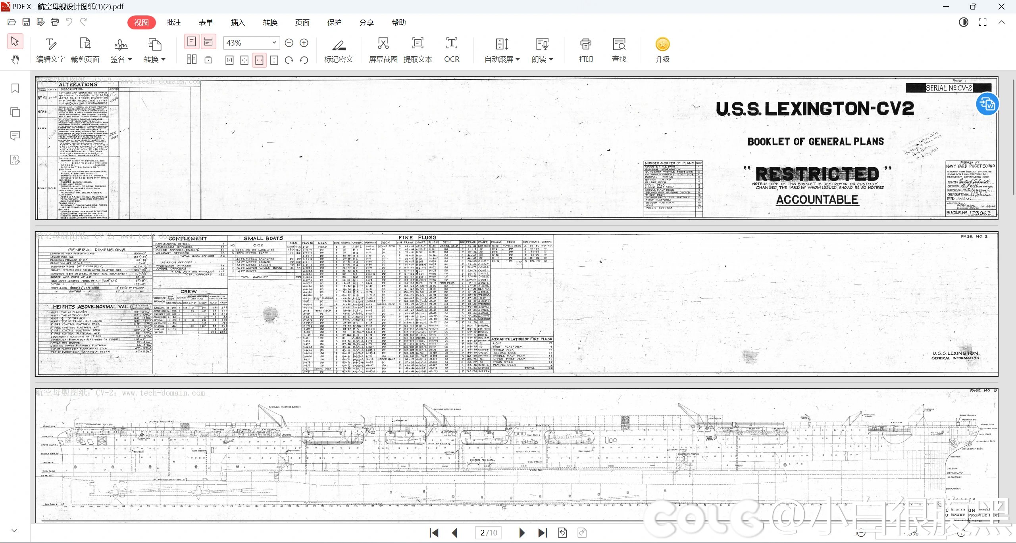Open the Screenshot (屏幕截图) tool
The width and height of the screenshot is (1016, 543).
pos(383,50)
